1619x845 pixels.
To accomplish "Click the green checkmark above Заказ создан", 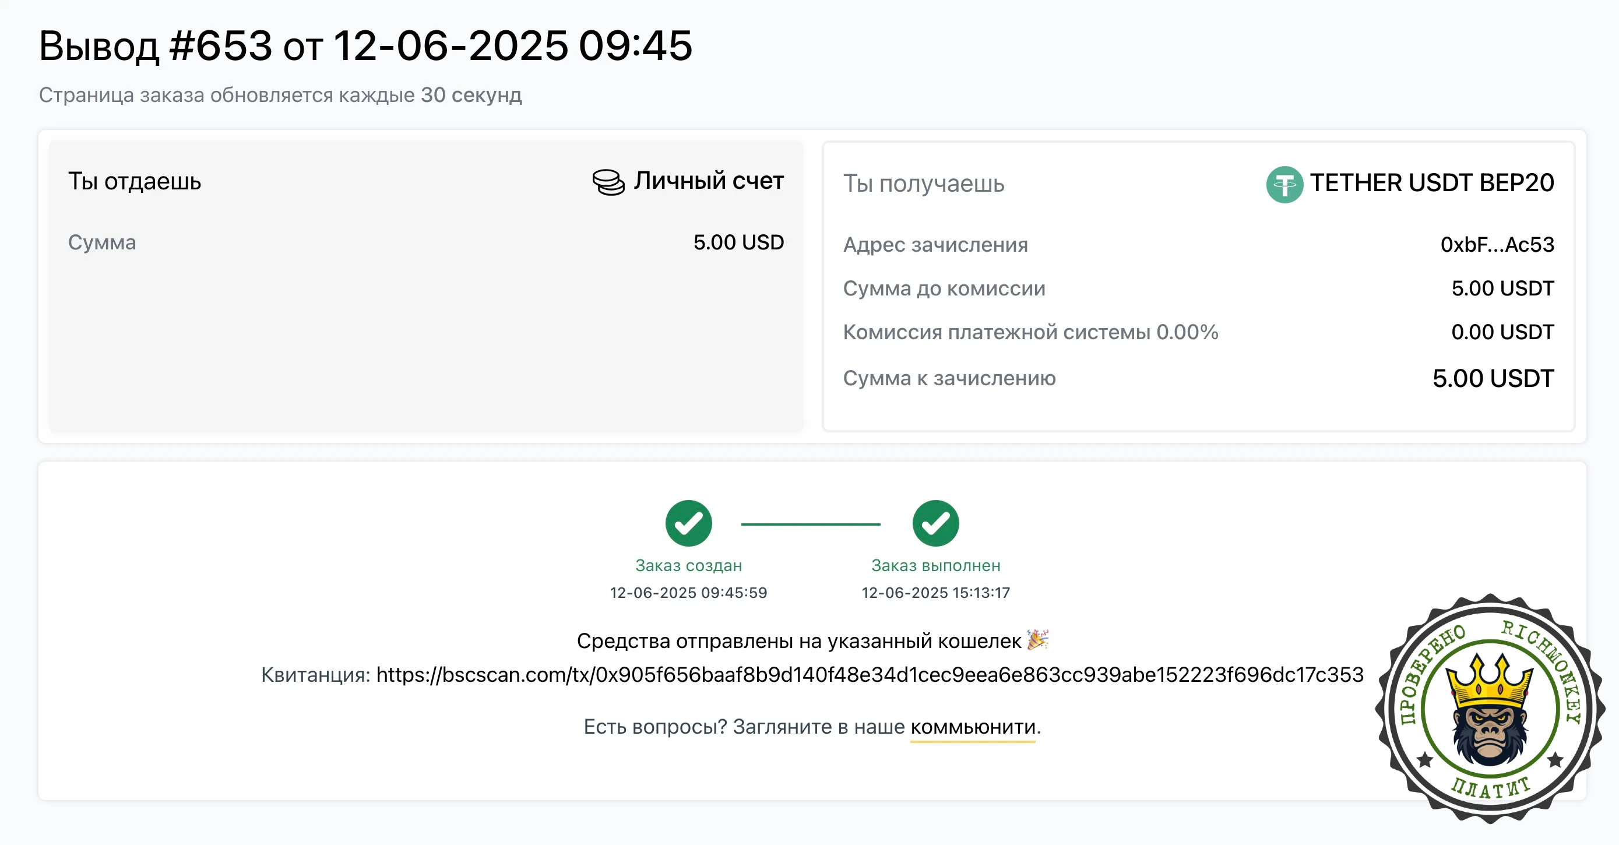I will point(688,523).
